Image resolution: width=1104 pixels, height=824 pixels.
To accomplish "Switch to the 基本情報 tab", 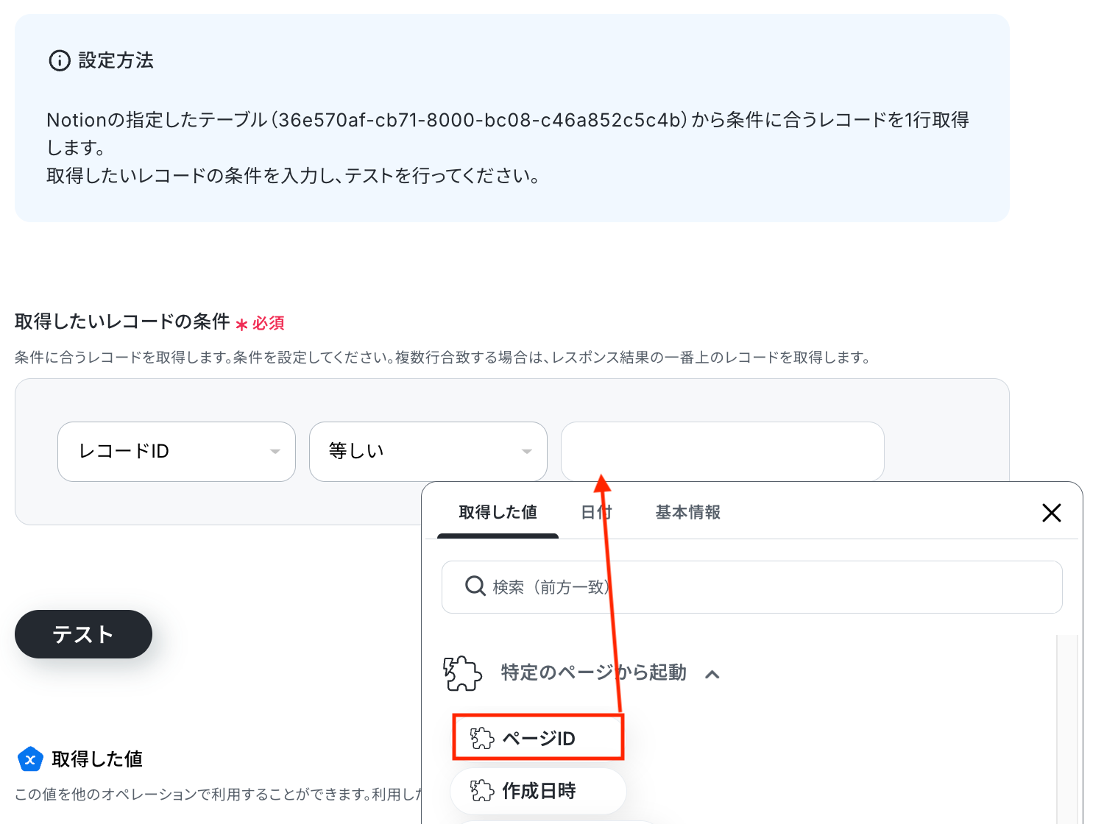I will pyautogui.click(x=688, y=512).
